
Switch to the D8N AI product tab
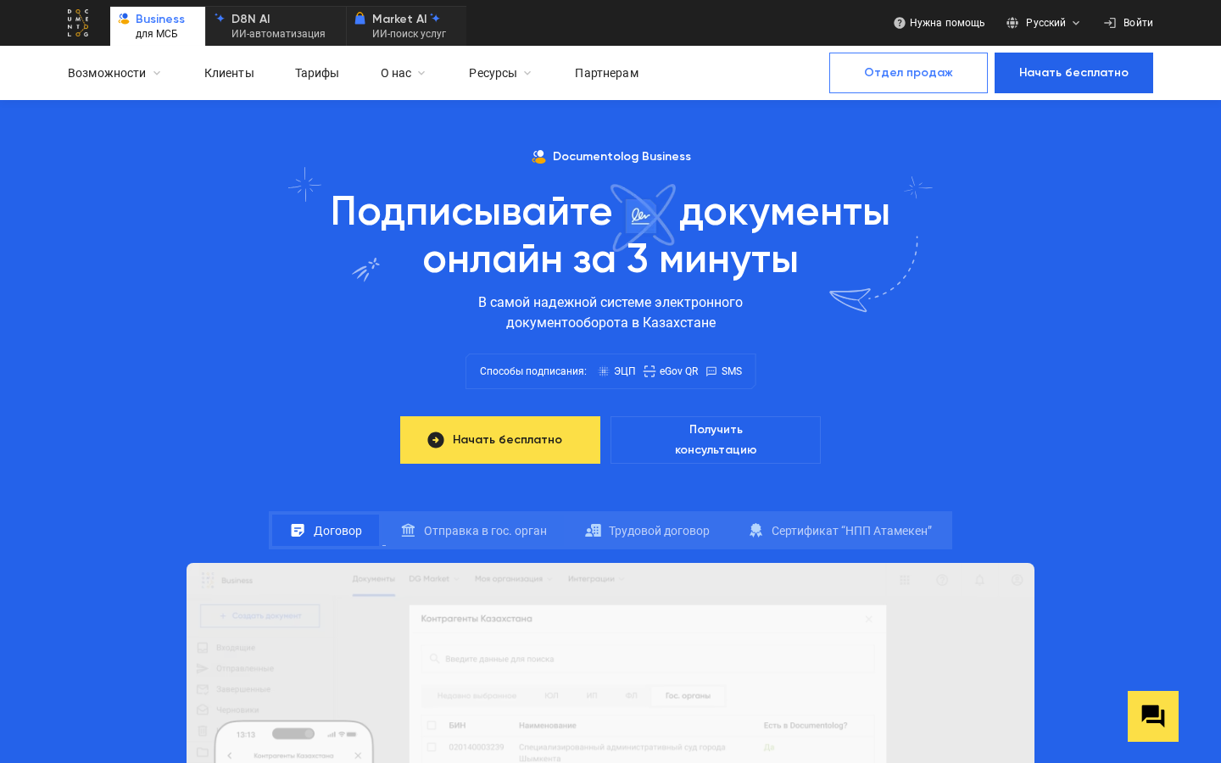(x=276, y=26)
